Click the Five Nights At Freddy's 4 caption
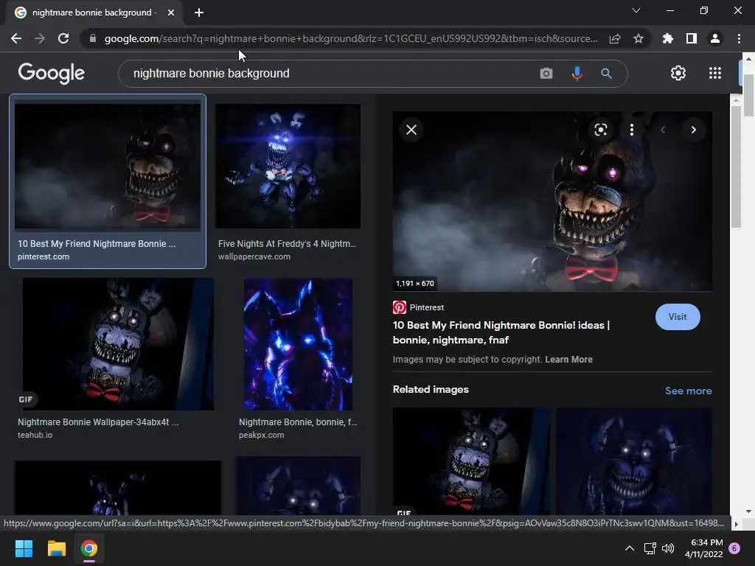755x566 pixels. (287, 243)
